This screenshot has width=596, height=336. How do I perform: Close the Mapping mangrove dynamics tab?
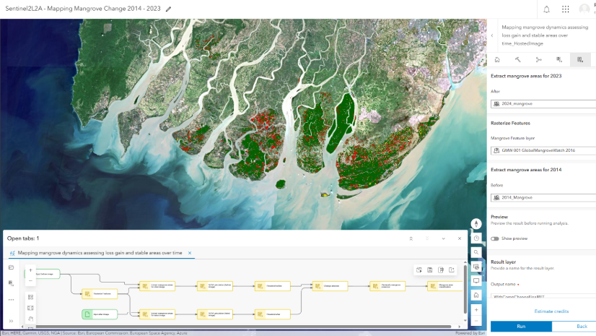click(190, 253)
